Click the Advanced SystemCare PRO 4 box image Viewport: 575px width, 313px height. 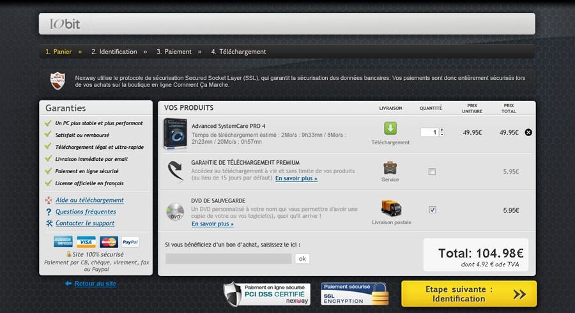(175, 134)
